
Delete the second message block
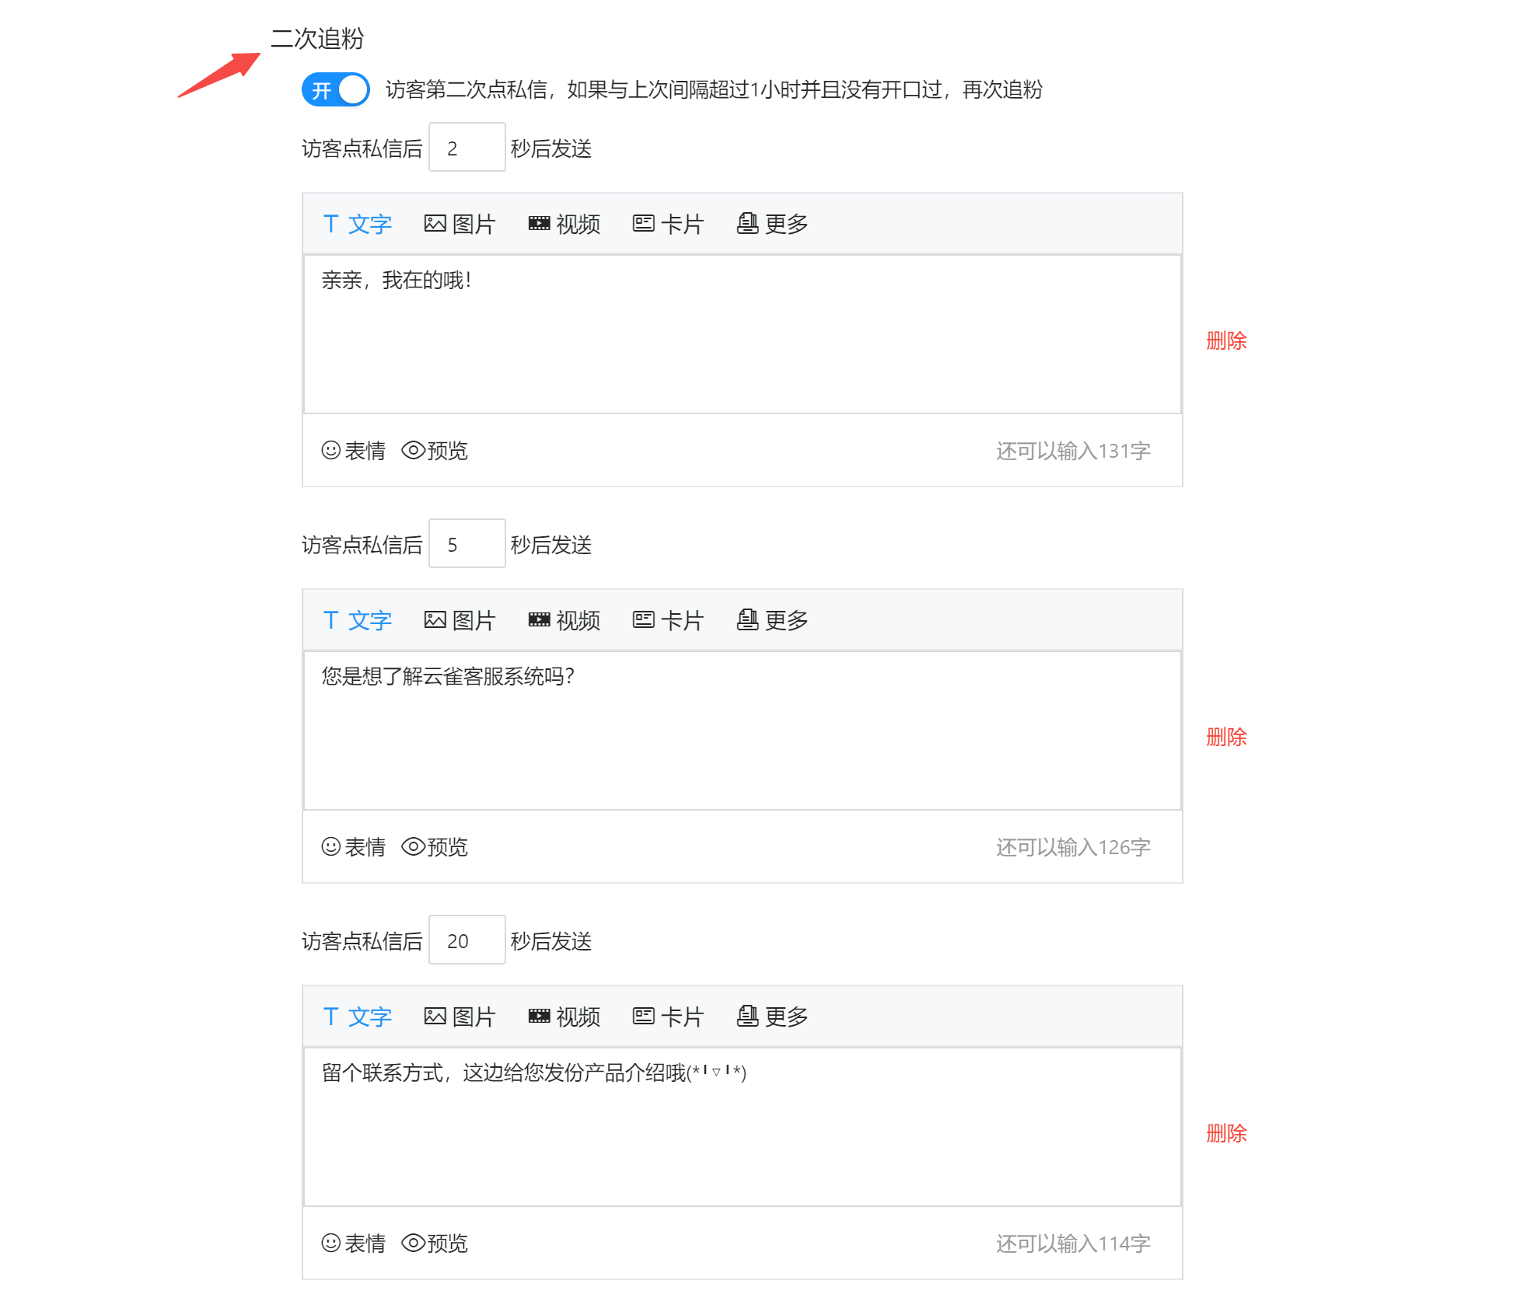coord(1226,738)
